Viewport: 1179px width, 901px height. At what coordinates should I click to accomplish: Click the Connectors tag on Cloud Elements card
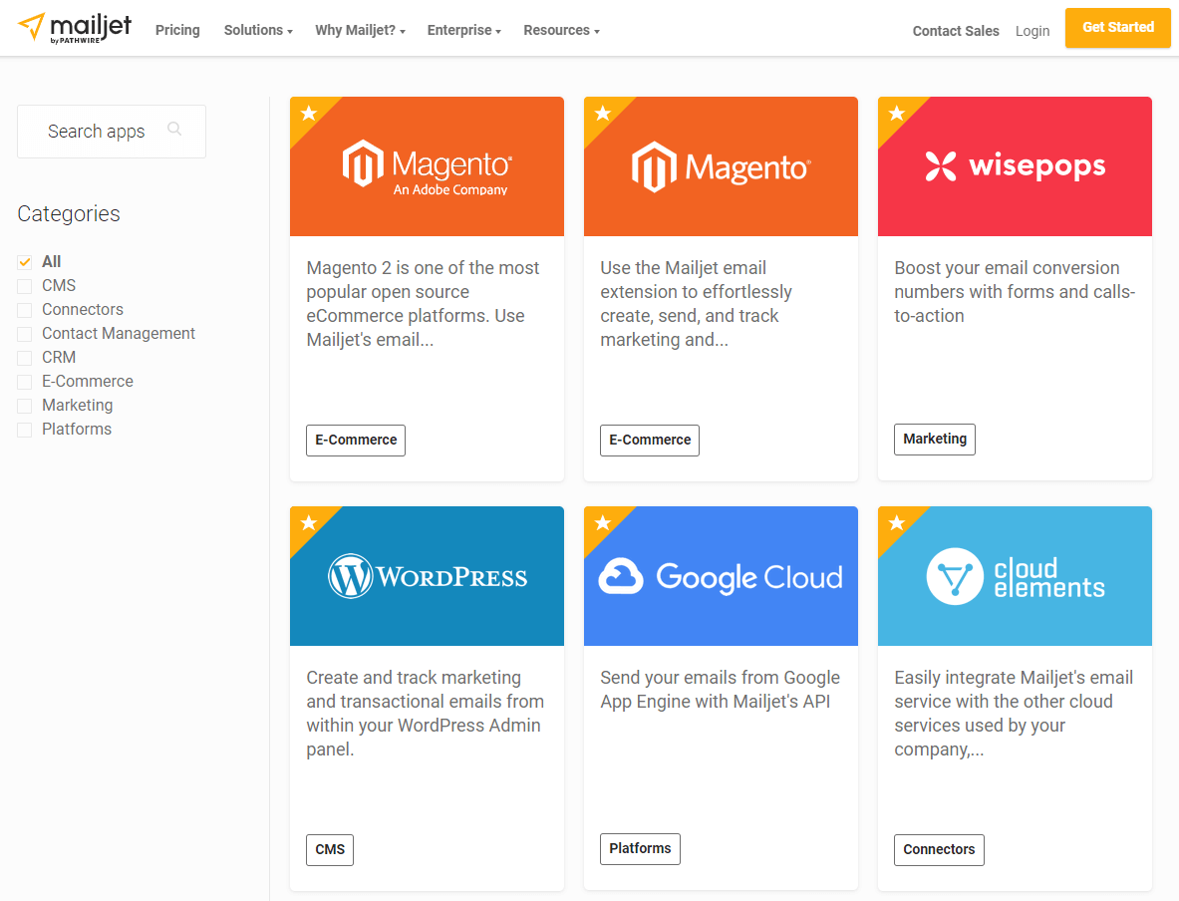click(x=939, y=850)
